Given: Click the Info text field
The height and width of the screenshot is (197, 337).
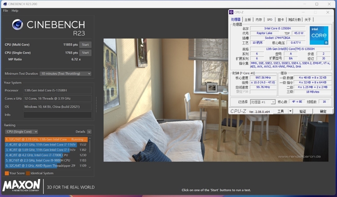Looking at the screenshot, I should (57, 115).
